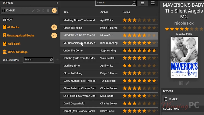Image resolution: width=204 pixels, height=115 pixels.
Task: Click the KINDLE phone icon in sidebar
Action: pos(3,10)
